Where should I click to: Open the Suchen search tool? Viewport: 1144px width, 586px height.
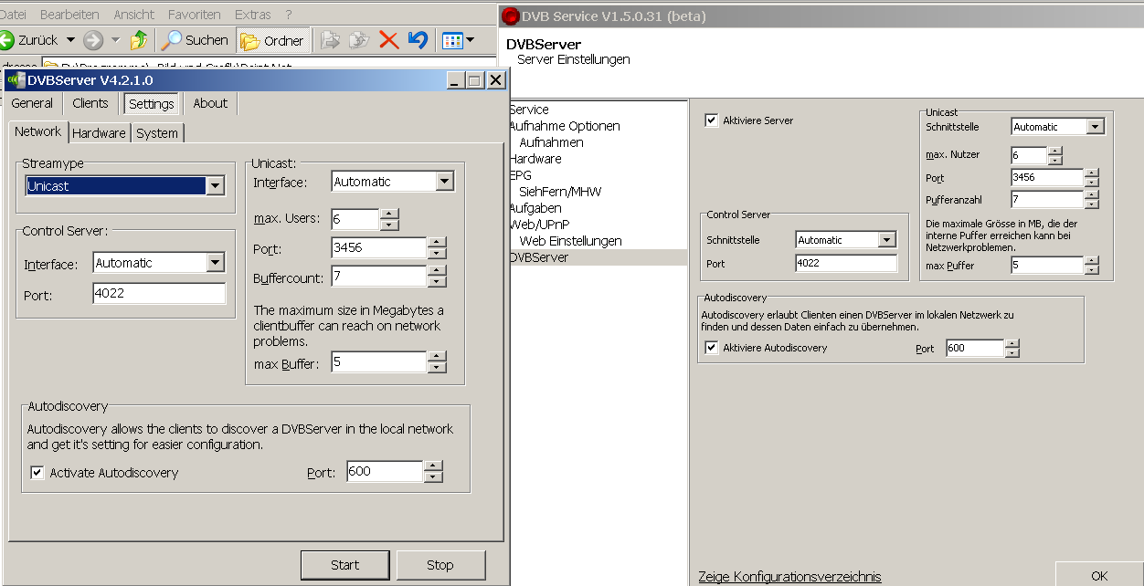(196, 40)
